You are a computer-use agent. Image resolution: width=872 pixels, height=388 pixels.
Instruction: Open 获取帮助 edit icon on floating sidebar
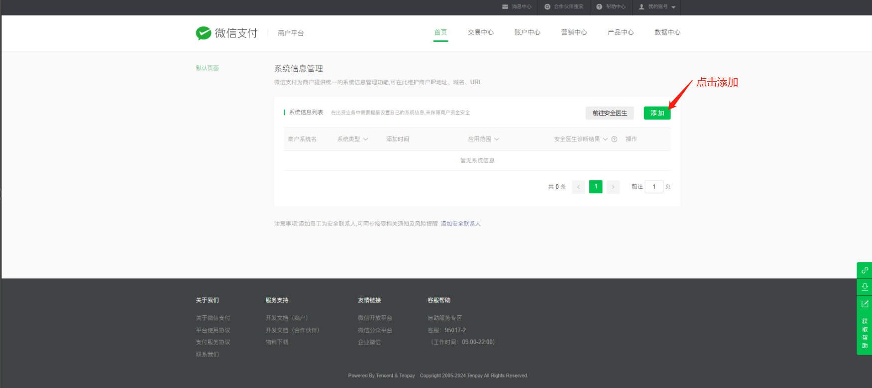click(865, 304)
